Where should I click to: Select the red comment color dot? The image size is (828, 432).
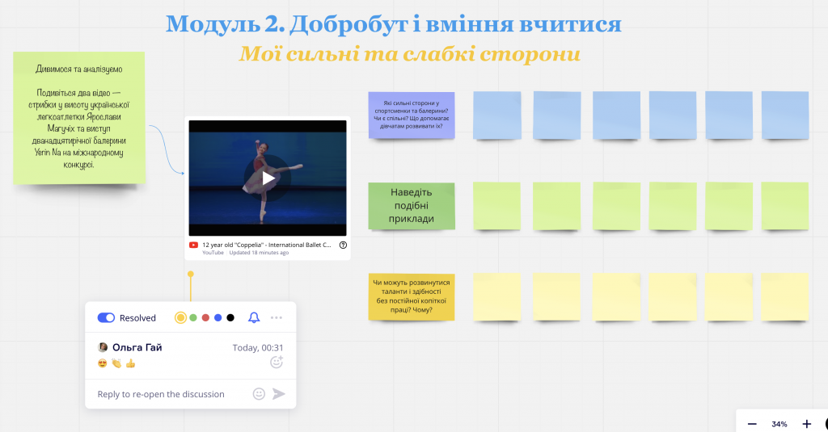[205, 317]
